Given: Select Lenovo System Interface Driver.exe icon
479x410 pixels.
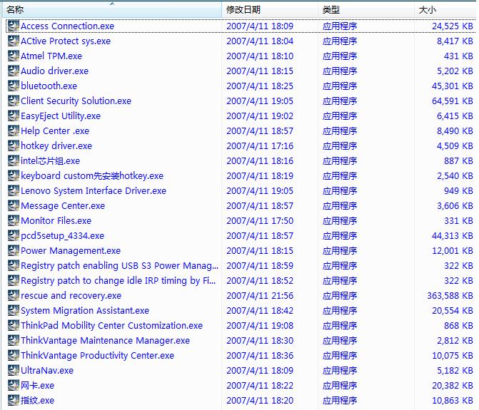Looking at the screenshot, I should coord(13,190).
